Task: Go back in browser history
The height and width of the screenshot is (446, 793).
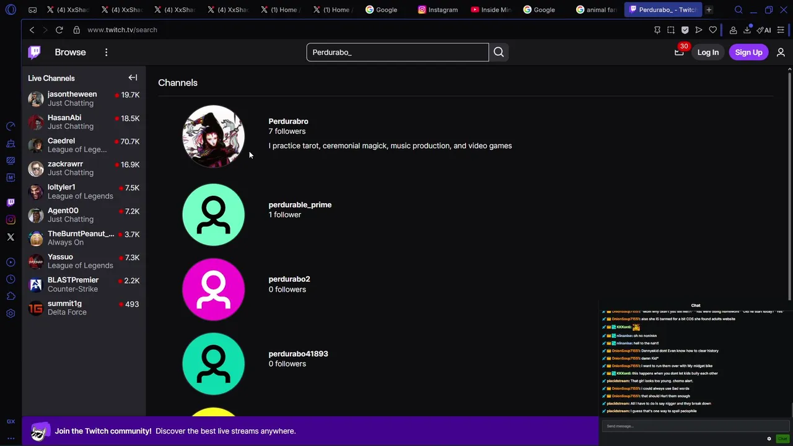Action: point(32,30)
